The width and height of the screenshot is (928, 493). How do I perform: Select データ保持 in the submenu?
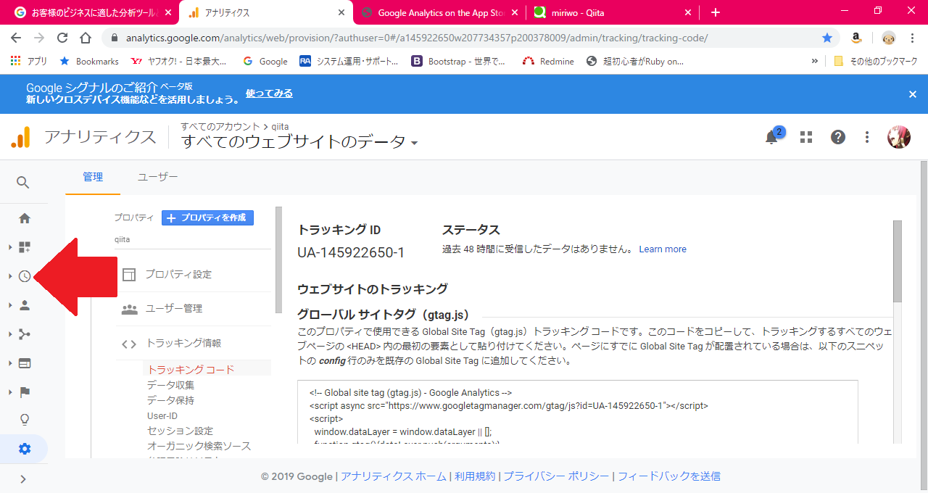coord(170,400)
